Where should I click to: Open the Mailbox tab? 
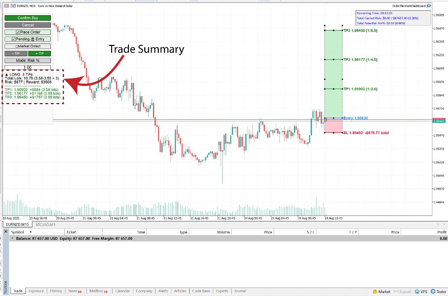pyautogui.click(x=99, y=291)
